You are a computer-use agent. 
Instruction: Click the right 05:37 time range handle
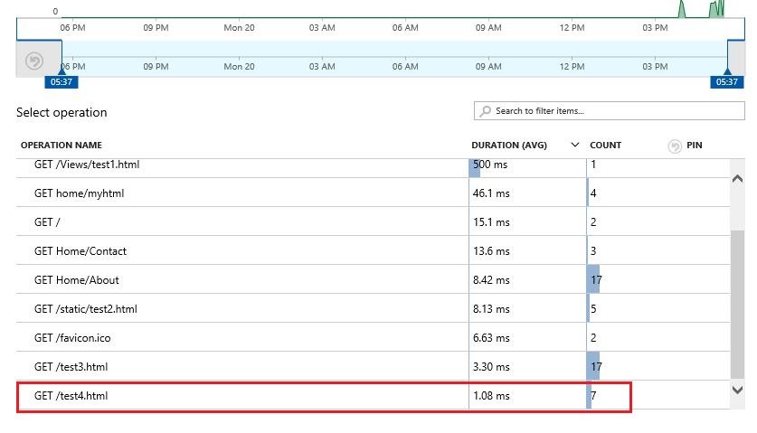726,81
